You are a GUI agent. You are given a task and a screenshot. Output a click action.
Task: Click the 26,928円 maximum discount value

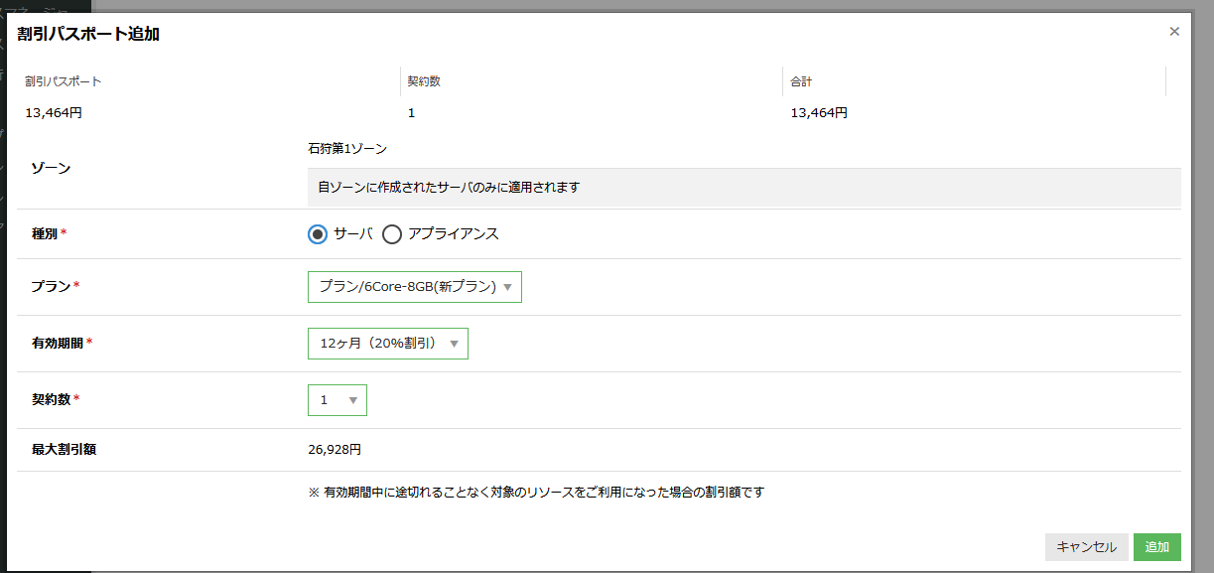[335, 450]
